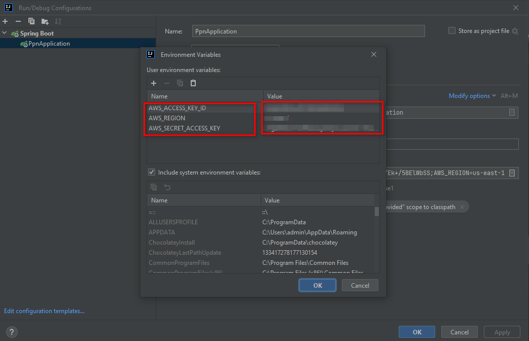Copy user environment variable icon
Viewport: 529px width, 341px height.
(180, 83)
